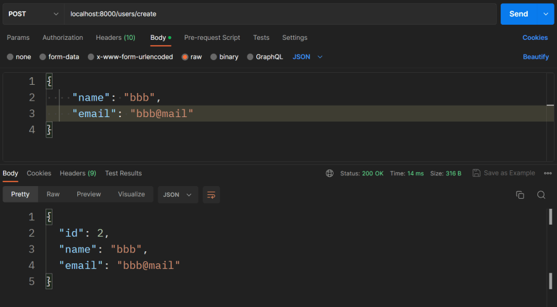Open the request Headers (10) tab

click(x=115, y=38)
